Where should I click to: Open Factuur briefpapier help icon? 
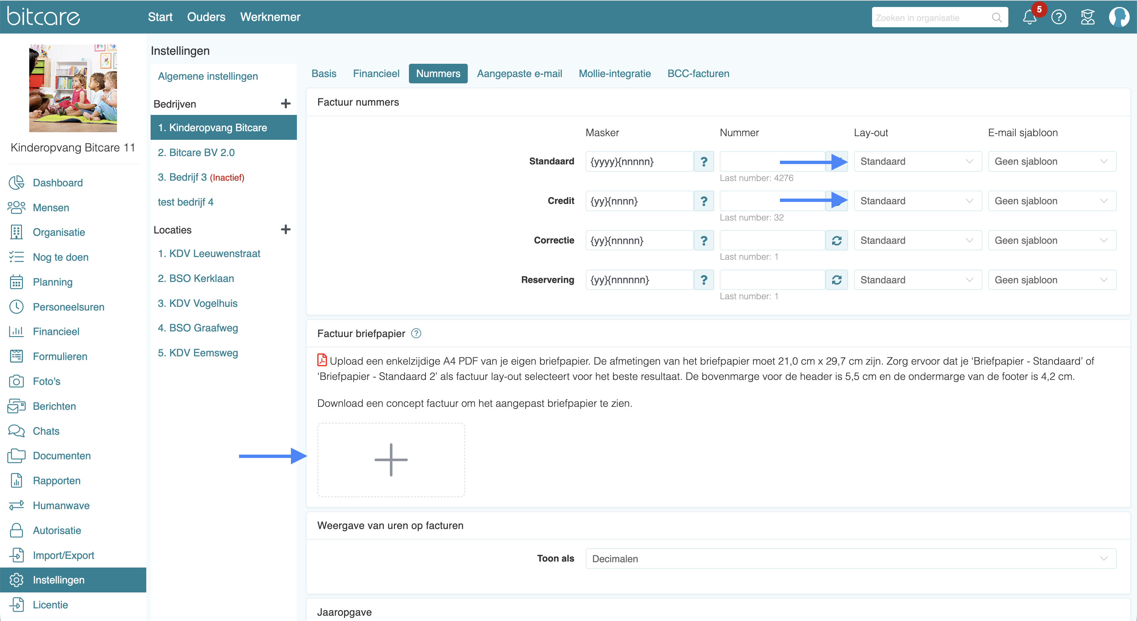tap(416, 333)
